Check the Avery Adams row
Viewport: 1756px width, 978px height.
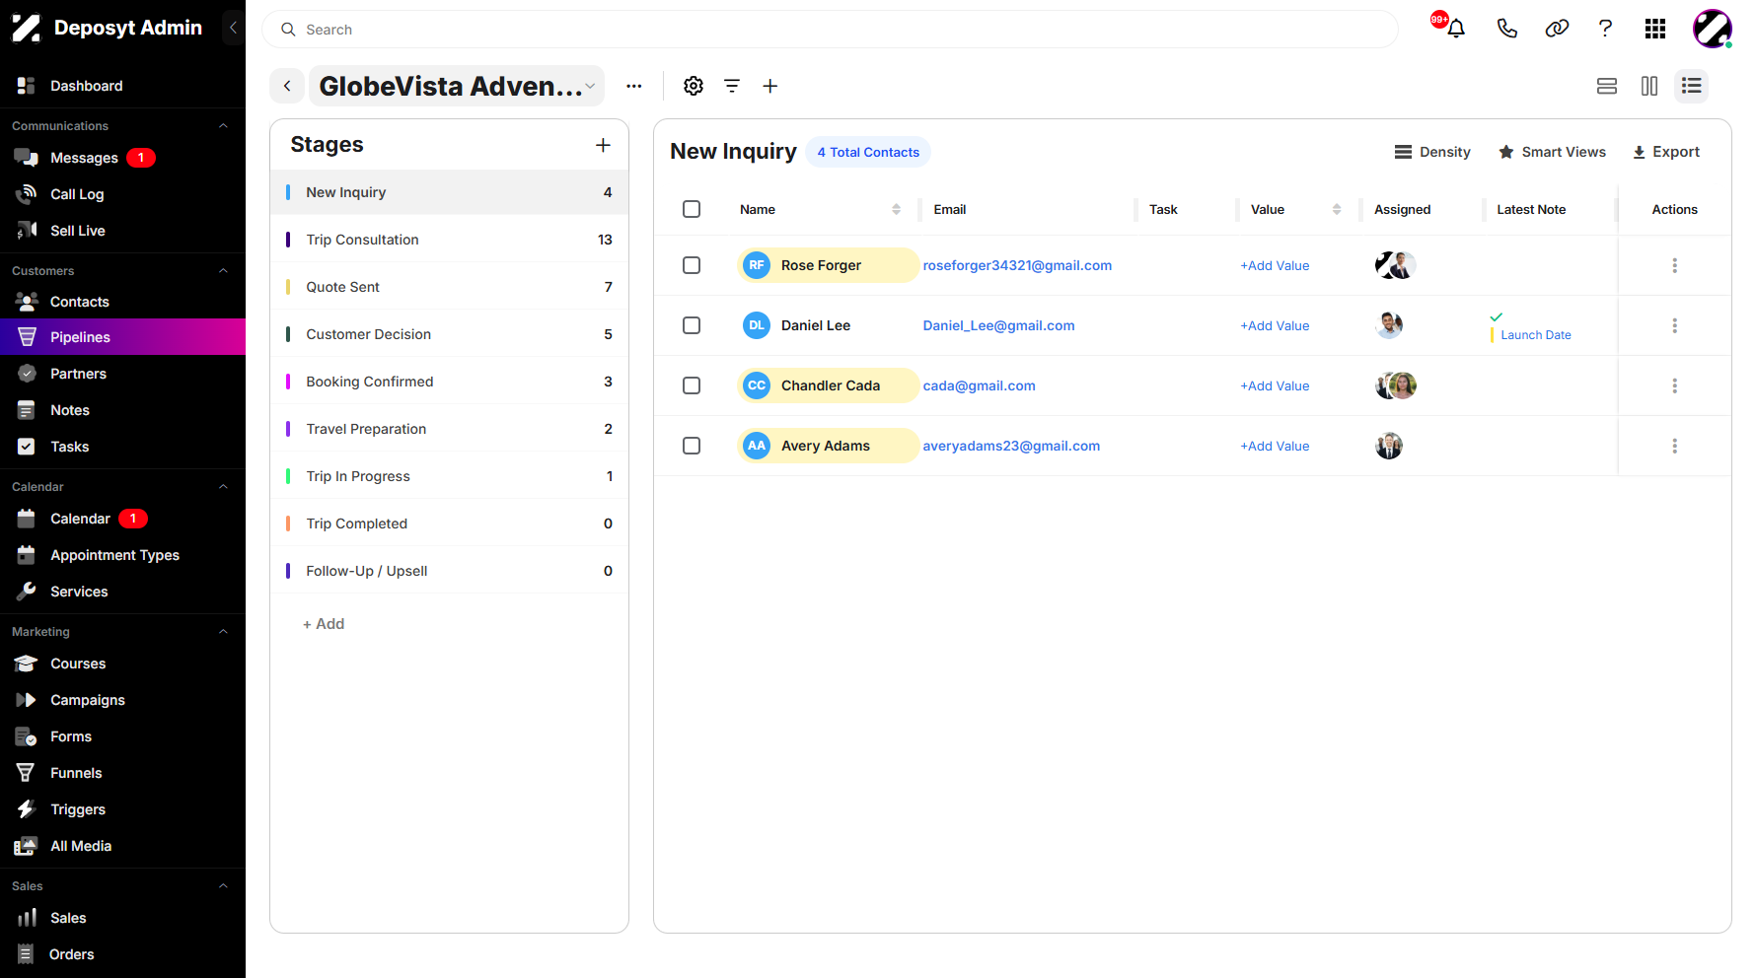pos(692,446)
